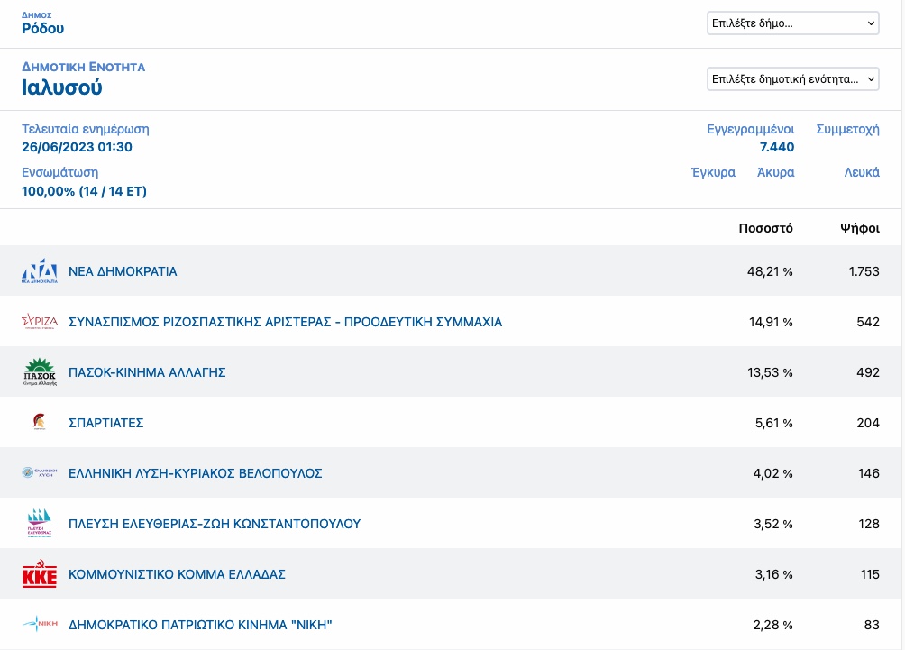Click the Πλεύση Ελευθερίας sailboat logo

coord(40,523)
